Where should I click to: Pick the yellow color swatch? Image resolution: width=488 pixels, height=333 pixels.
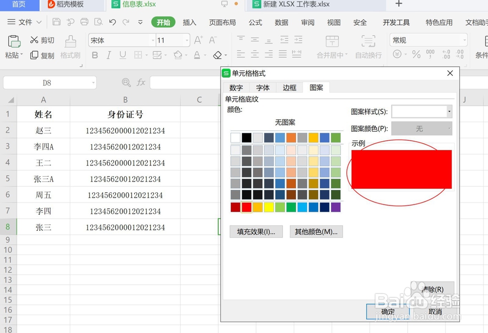point(269,207)
